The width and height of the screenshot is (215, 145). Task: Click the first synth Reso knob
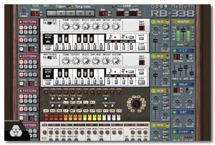pyautogui.click(x=86, y=26)
